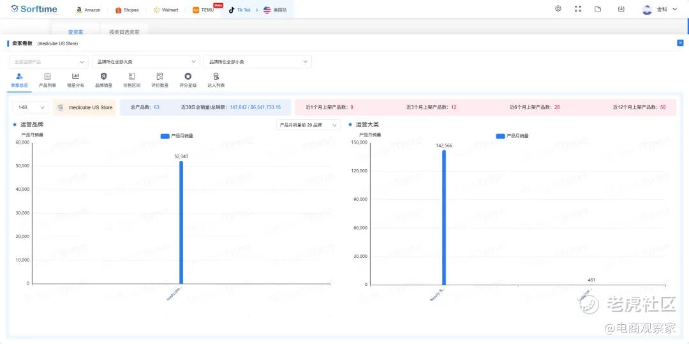Open the 评价数量 review count icon

pos(160,80)
